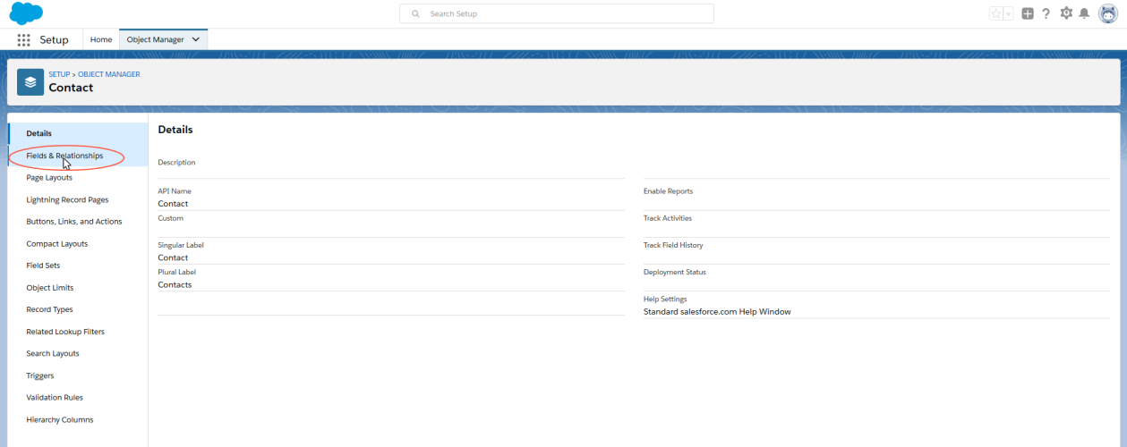
Task: Follow the SETUP breadcrumb link
Action: point(59,74)
